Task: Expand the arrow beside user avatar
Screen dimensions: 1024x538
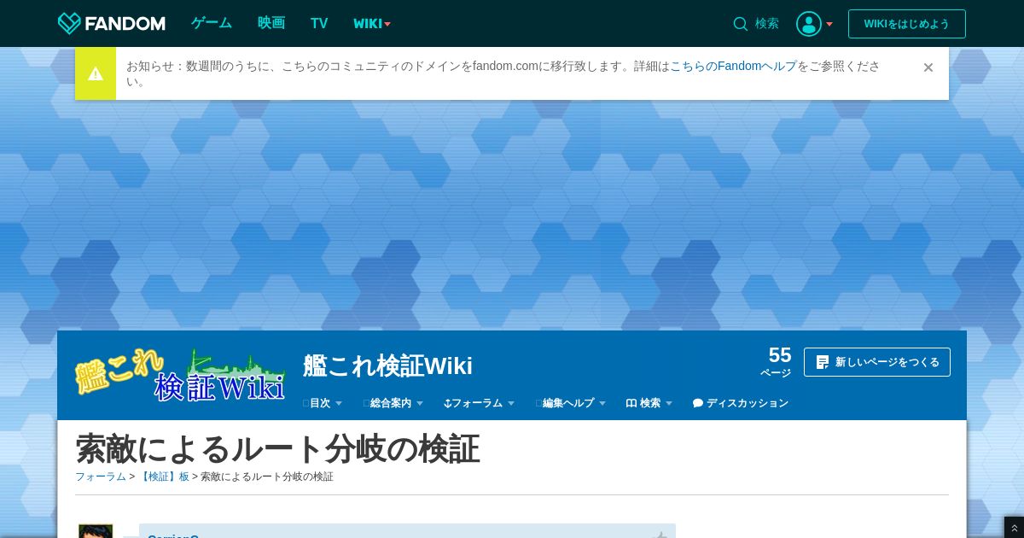Action: click(x=829, y=24)
